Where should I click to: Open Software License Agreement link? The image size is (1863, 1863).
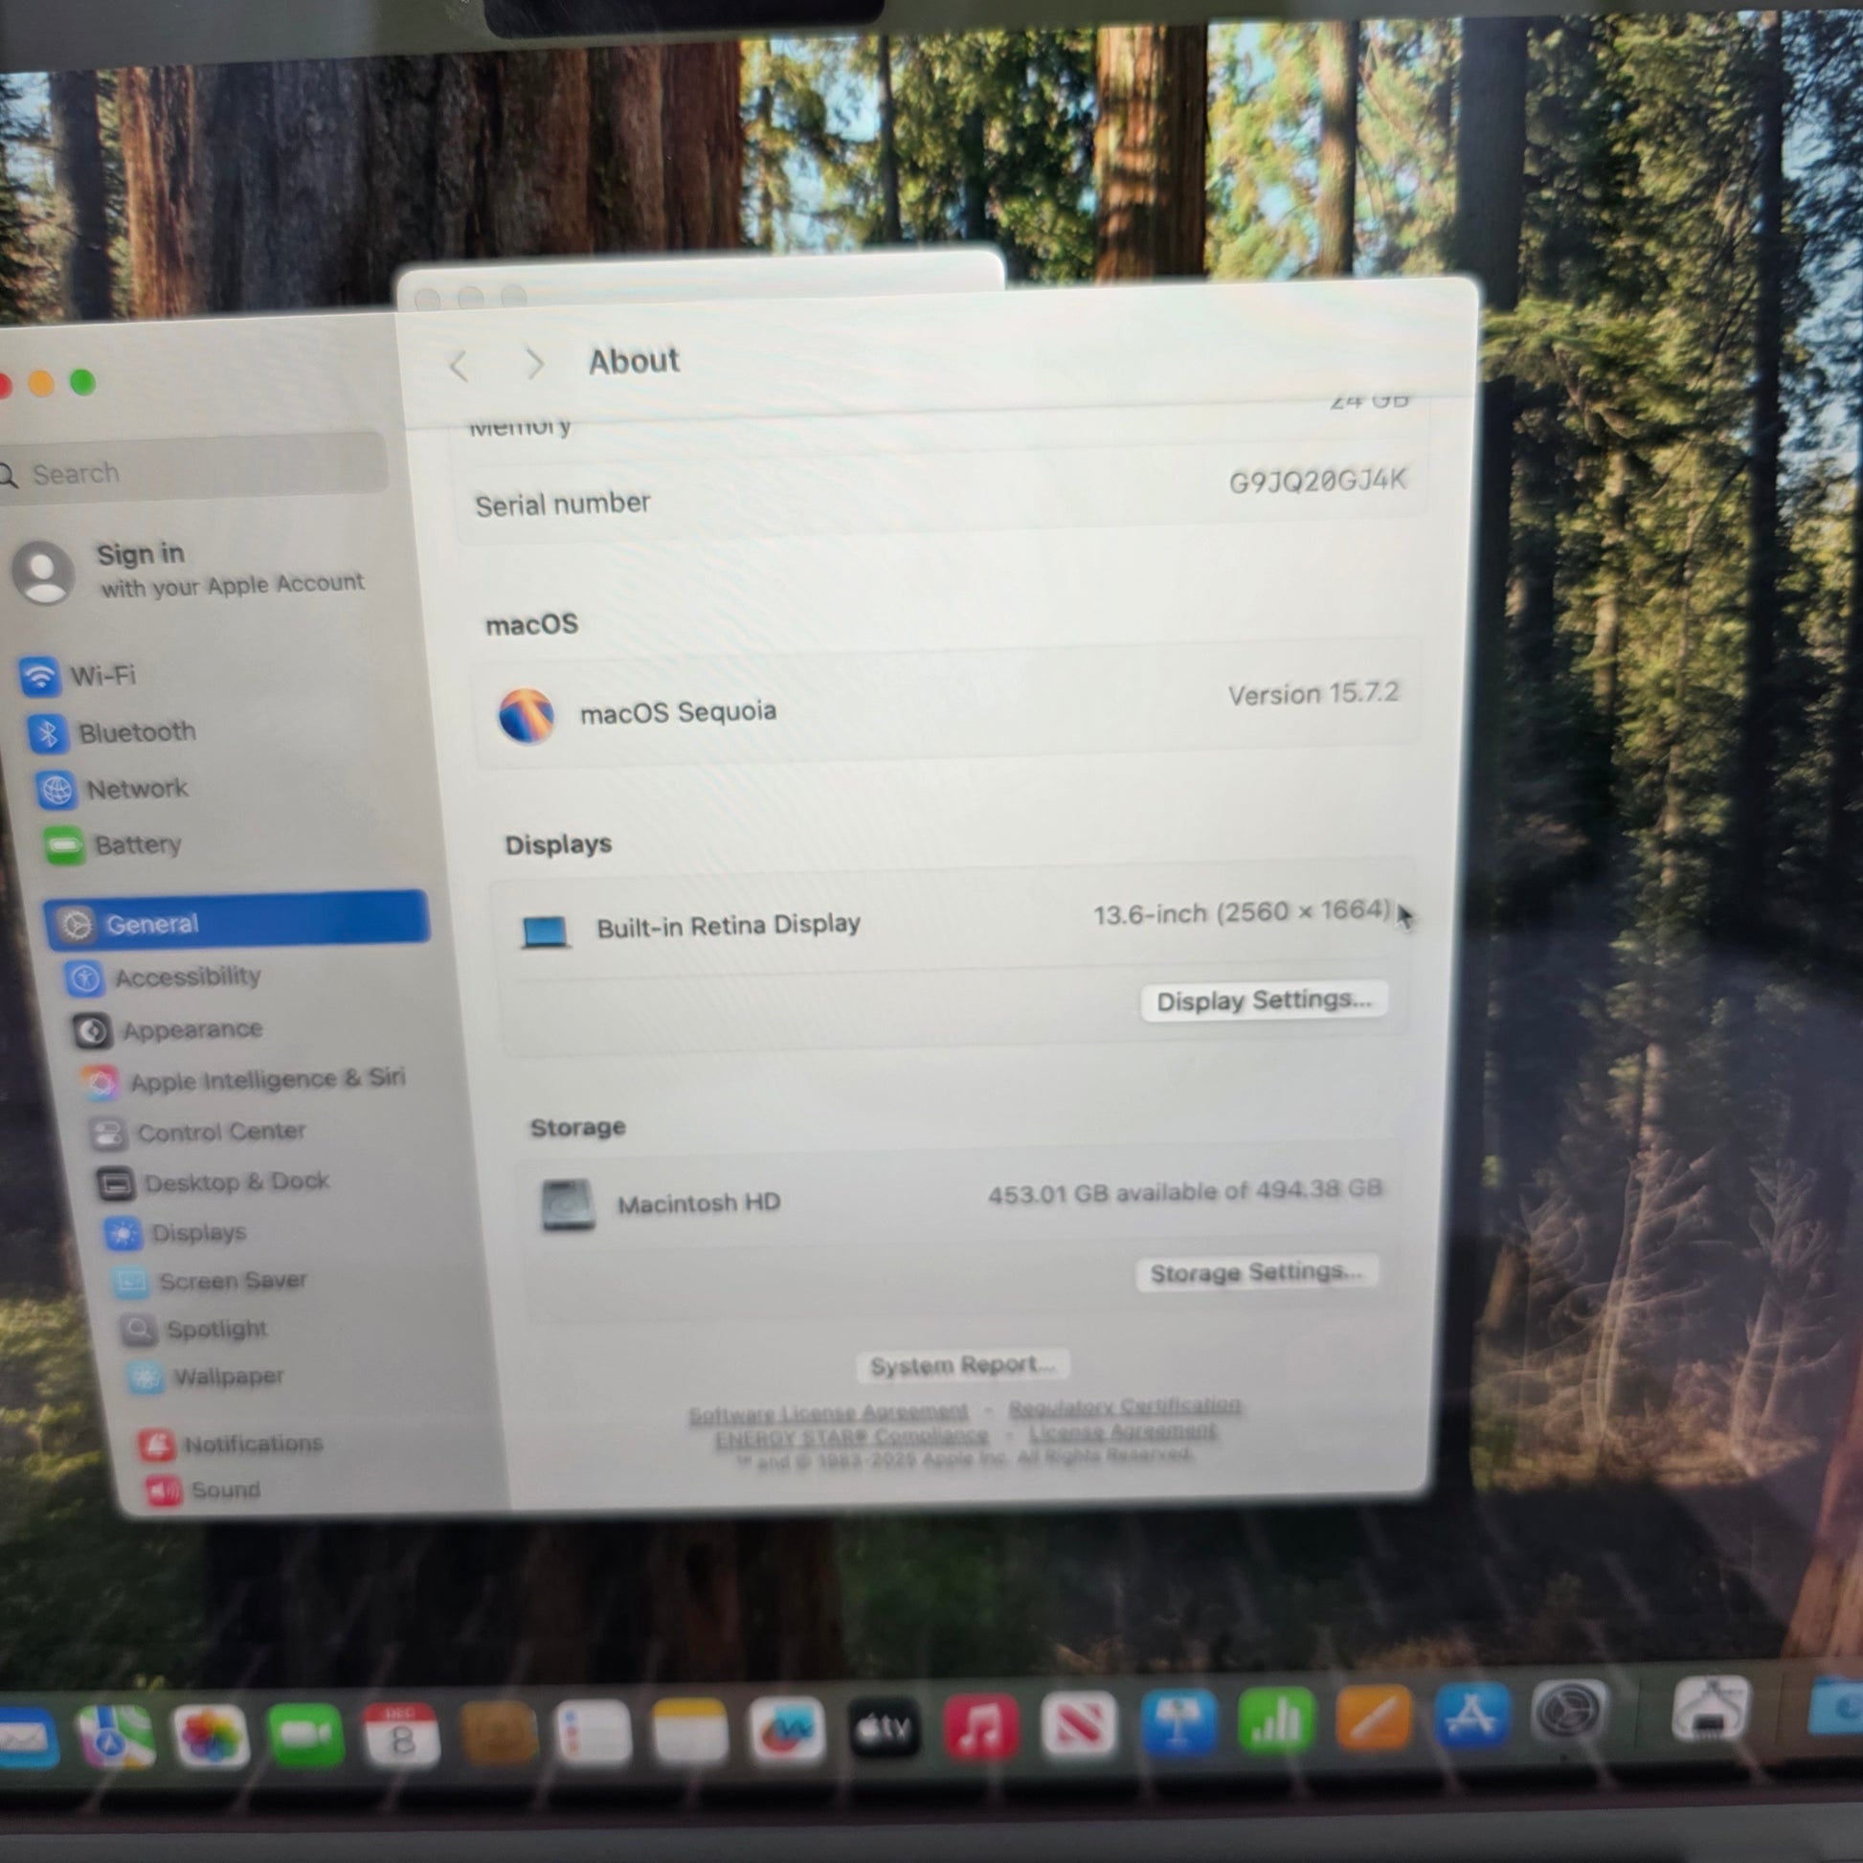pos(827,1413)
